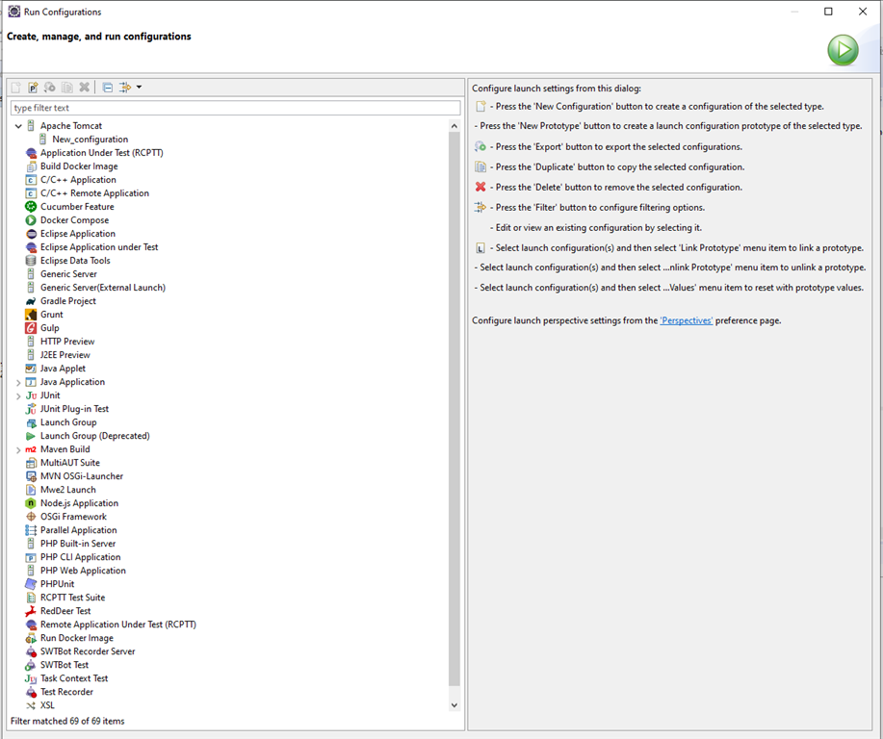Viewport: 883px width, 739px height.
Task: Select the Gradle Project launch type
Action: (x=68, y=301)
